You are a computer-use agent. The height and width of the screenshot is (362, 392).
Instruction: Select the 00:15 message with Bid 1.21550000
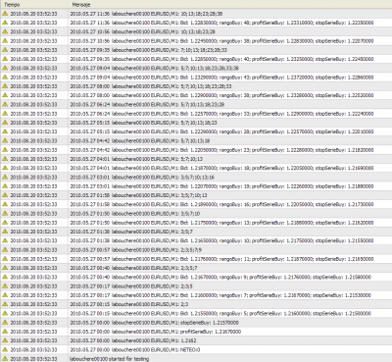point(220,313)
